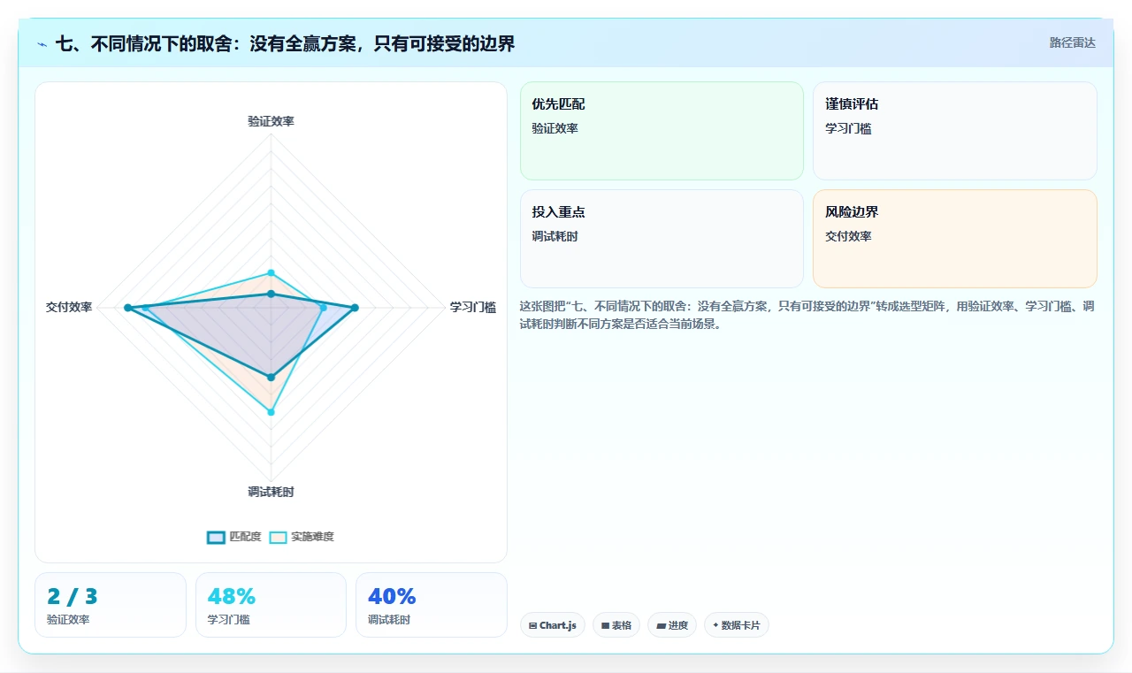This screenshot has height=673, width=1132.
Task: Click the 40% 调试耗时 stat card
Action: pos(432,605)
